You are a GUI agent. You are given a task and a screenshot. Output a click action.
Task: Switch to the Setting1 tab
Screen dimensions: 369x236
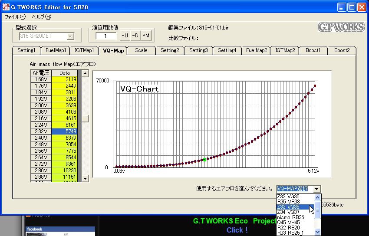click(26, 50)
